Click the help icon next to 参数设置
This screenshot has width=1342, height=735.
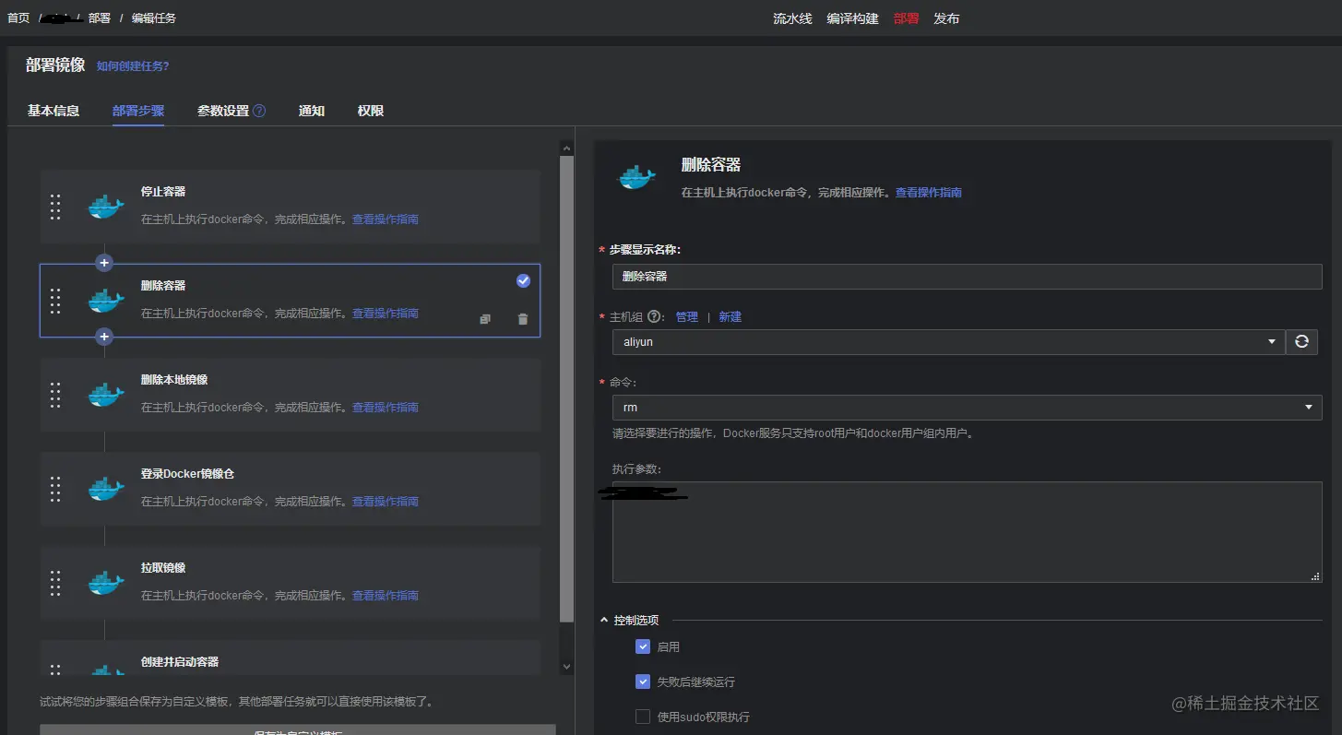[x=259, y=111]
